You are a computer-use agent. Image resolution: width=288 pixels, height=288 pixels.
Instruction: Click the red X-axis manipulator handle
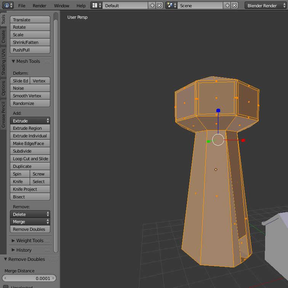(243, 140)
